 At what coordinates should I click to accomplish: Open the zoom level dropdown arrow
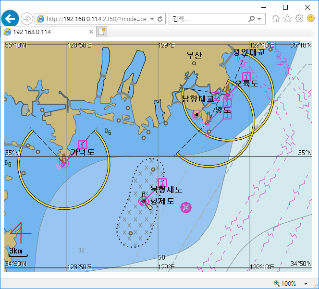point(306,284)
